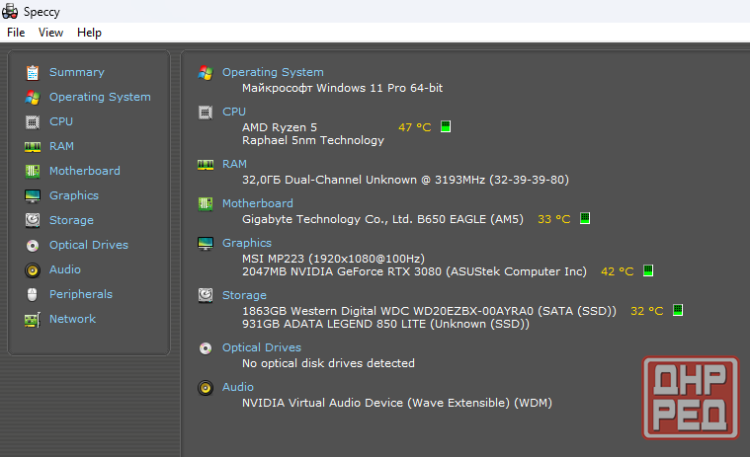Viewport: 750px width, 457px height.
Task: Click the Storage drive icon in the sidebar
Action: pos(33,220)
